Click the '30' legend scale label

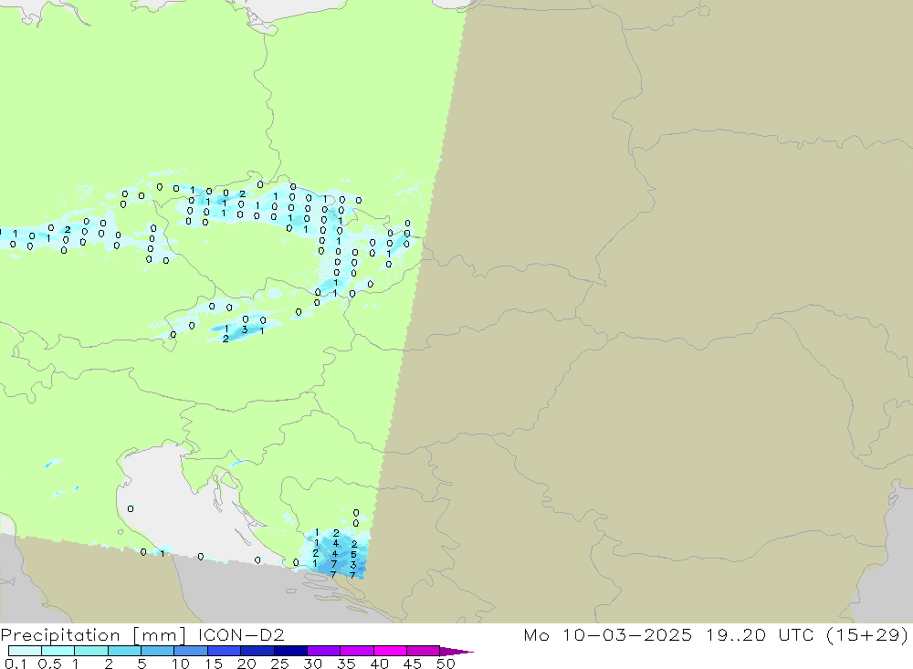click(x=312, y=664)
